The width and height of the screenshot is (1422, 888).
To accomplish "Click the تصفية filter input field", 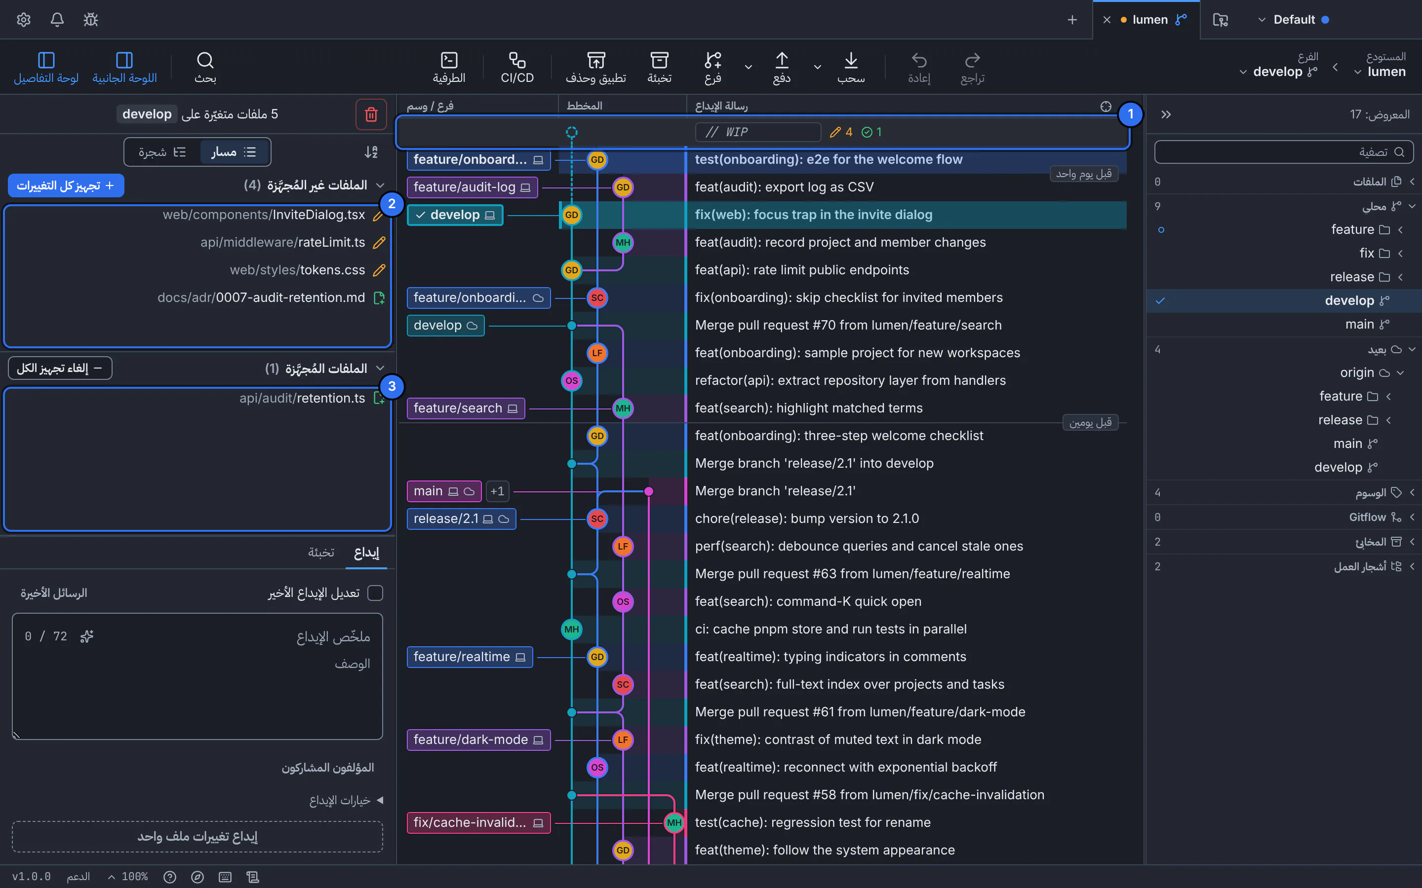I will click(x=1284, y=152).
